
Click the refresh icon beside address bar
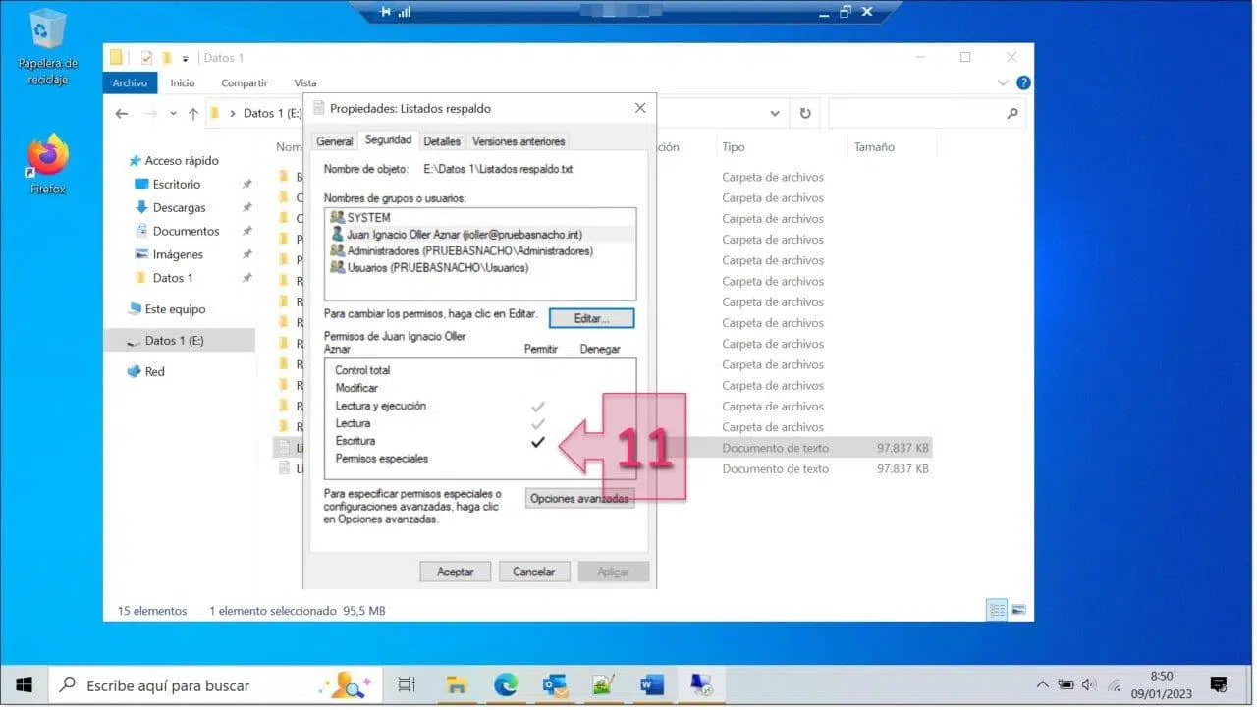click(x=805, y=114)
